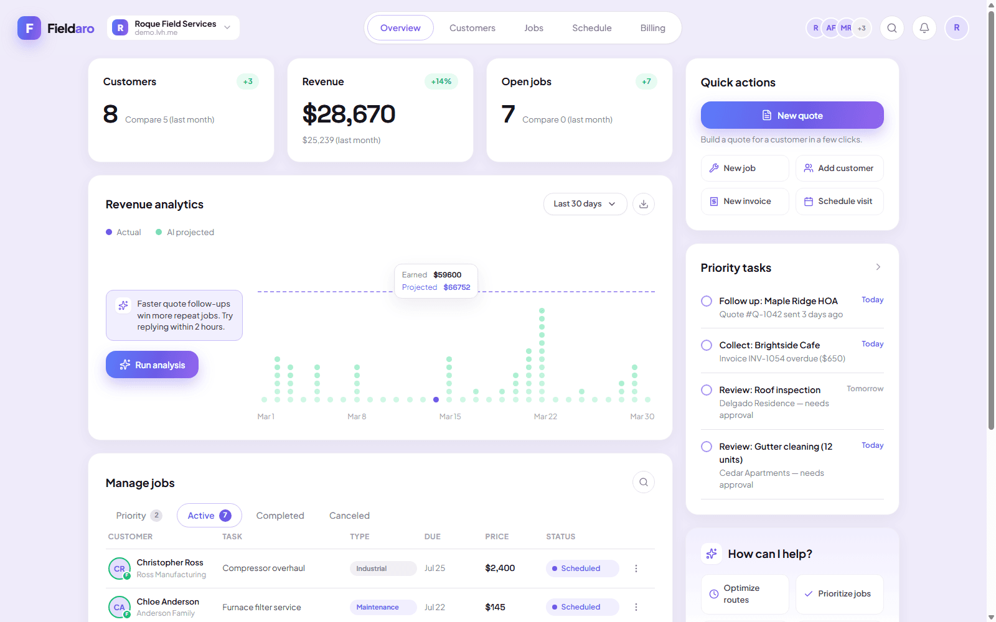The width and height of the screenshot is (996, 622).
Task: Click Scheduled status for Furnace filter service
Action: pos(582,607)
